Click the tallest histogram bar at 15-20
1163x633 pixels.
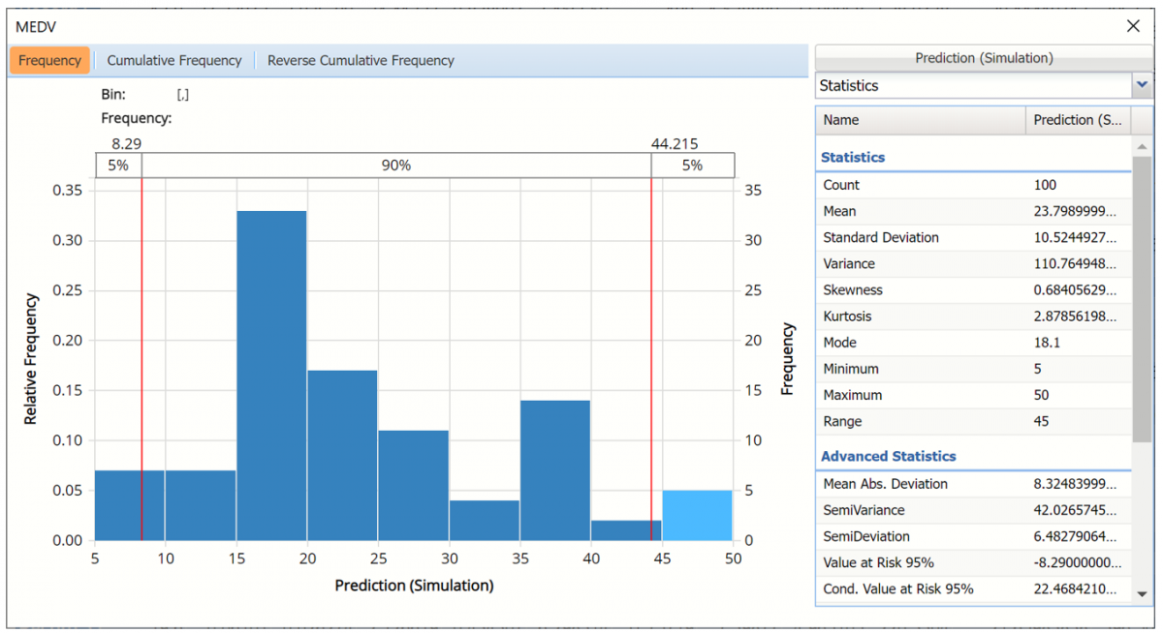tap(271, 376)
